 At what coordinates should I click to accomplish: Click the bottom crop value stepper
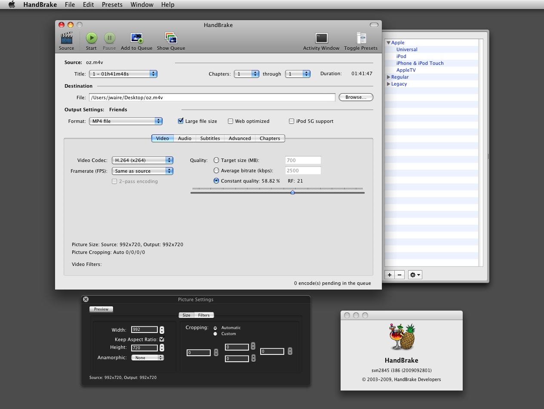pyautogui.click(x=253, y=357)
